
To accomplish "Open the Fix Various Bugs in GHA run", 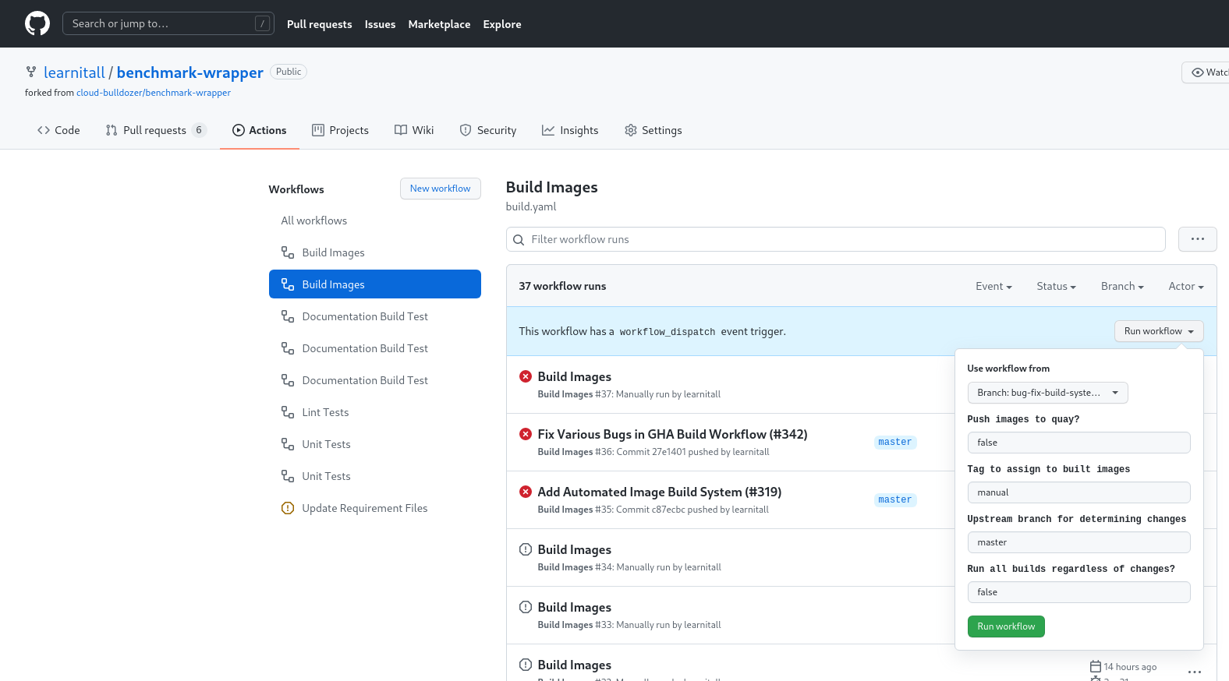I will [x=672, y=434].
